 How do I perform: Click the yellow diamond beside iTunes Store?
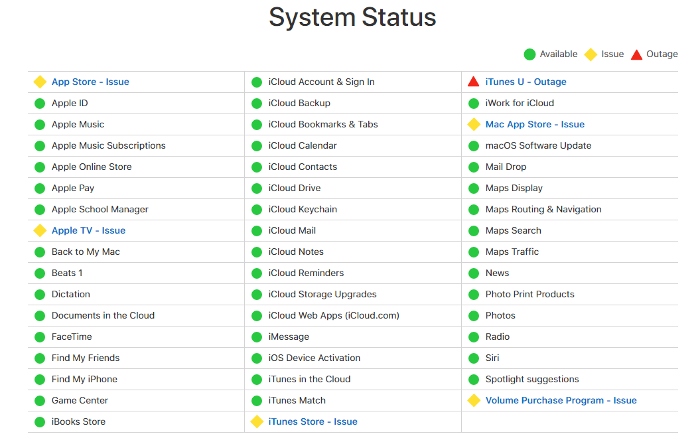pos(257,421)
